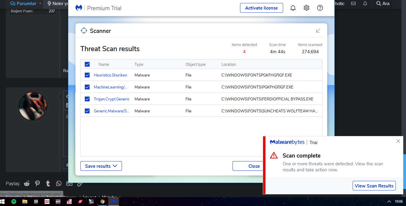Open Windows Start menu
Viewport: 406px width, 206px height.
[3, 202]
